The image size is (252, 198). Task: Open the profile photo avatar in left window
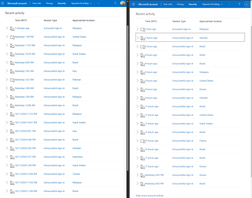tap(123, 3)
